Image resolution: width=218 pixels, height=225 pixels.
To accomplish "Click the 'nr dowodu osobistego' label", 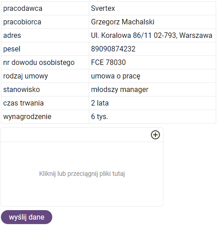I will pyautogui.click(x=39, y=63).
